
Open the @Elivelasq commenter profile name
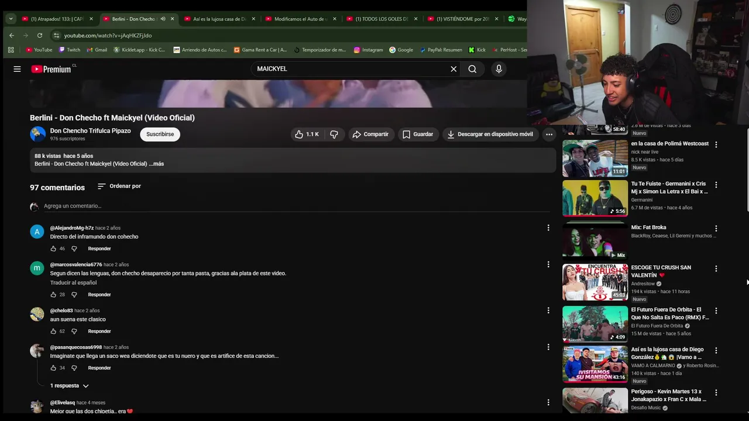coord(62,403)
